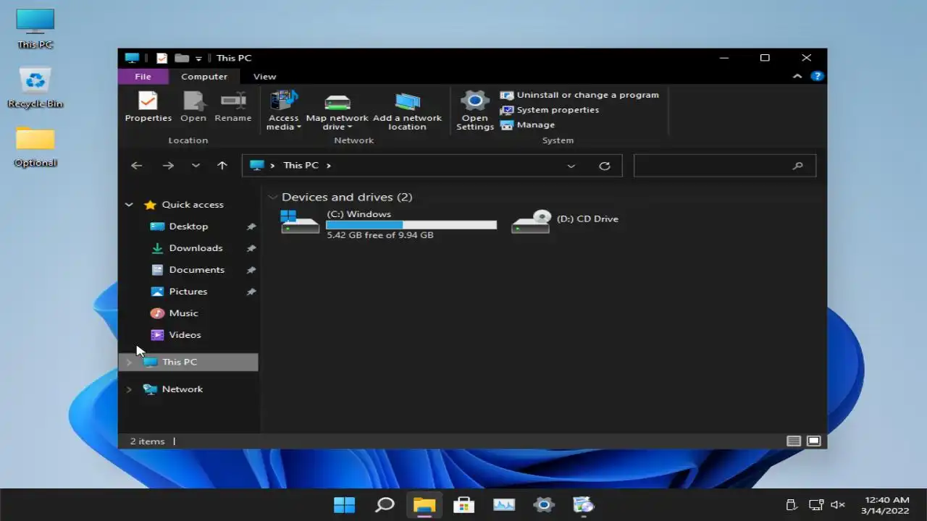This screenshot has height=521, width=927.
Task: Click This PC in the address bar
Action: click(x=301, y=165)
